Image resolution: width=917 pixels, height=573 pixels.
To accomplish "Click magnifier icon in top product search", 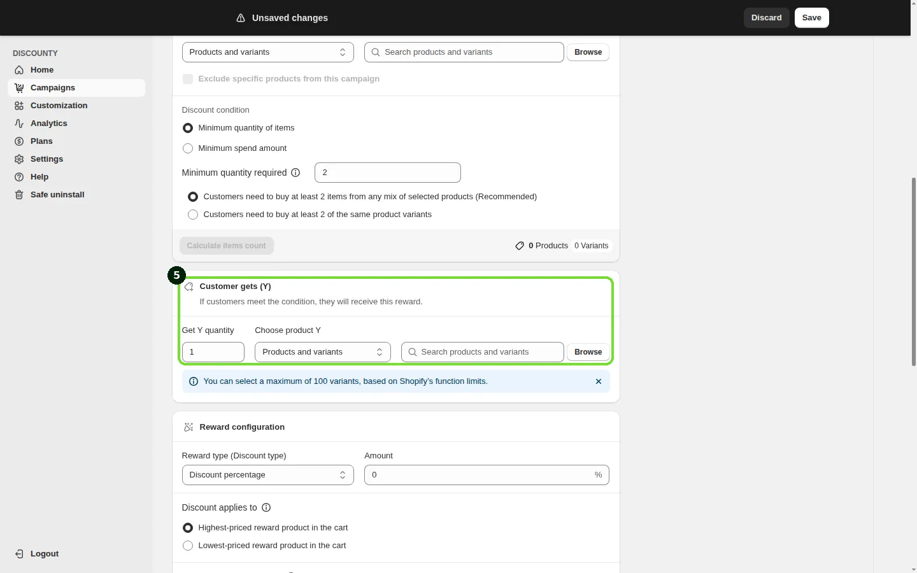I will point(376,52).
